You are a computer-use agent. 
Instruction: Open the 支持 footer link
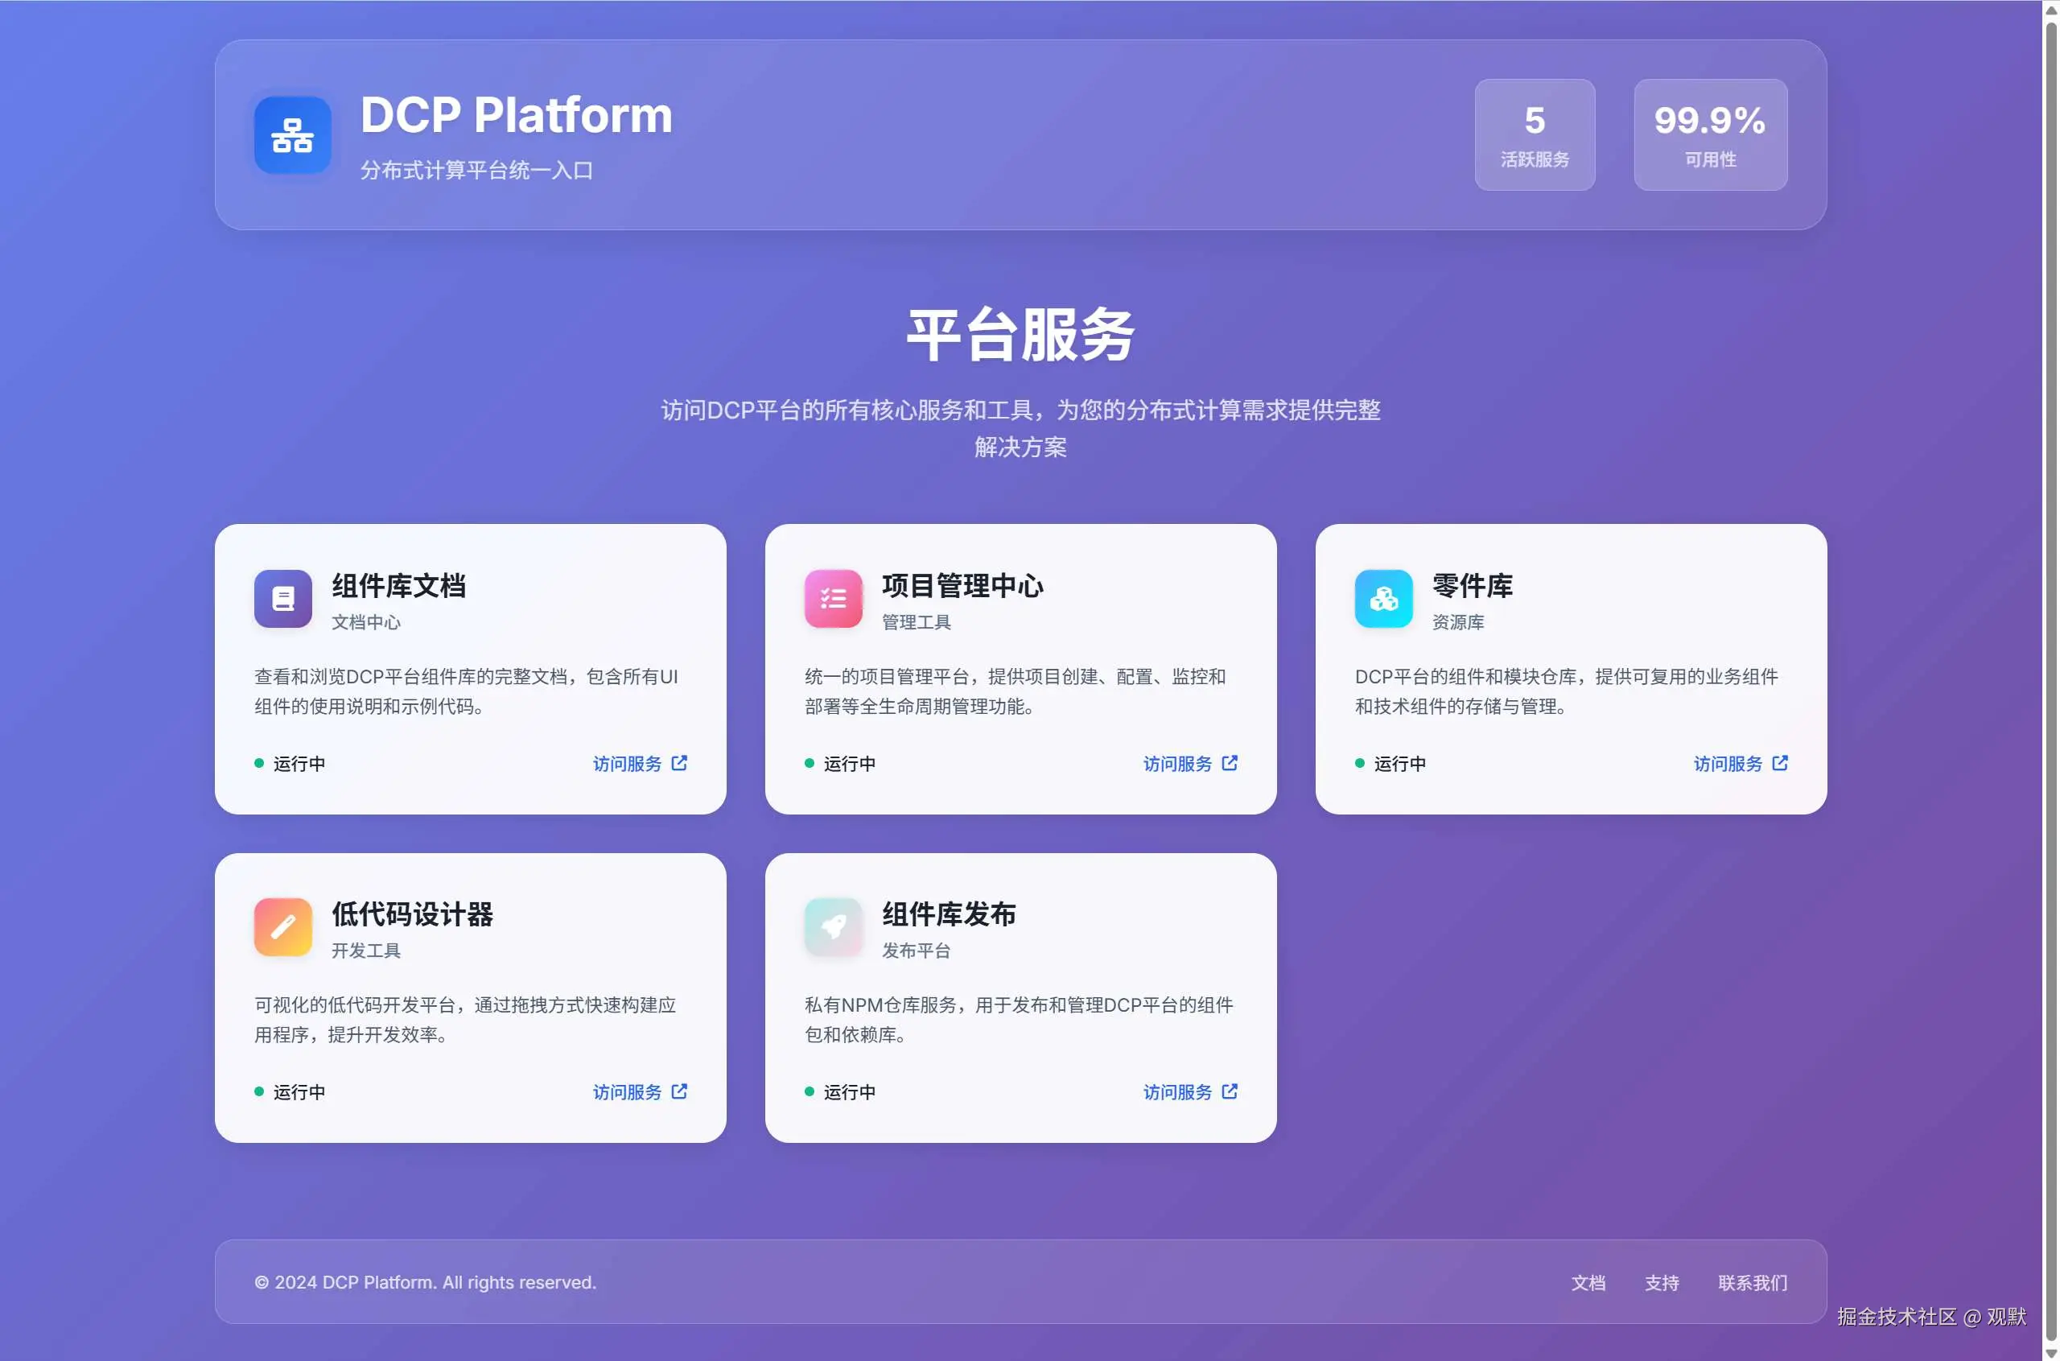pos(1662,1283)
